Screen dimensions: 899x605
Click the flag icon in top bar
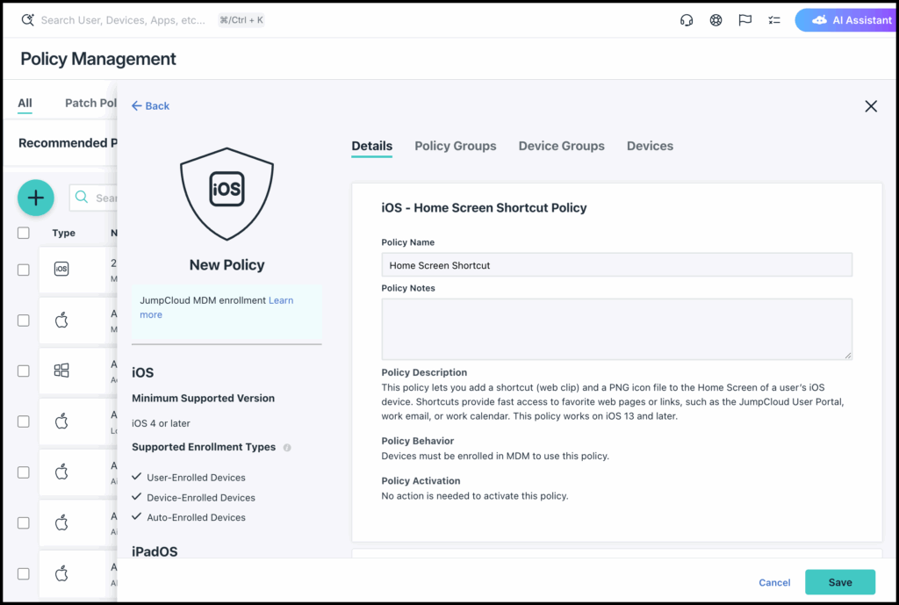[744, 20]
